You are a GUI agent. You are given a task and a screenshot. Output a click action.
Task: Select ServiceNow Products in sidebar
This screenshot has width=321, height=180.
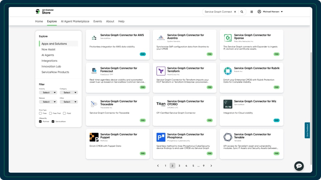(55, 72)
